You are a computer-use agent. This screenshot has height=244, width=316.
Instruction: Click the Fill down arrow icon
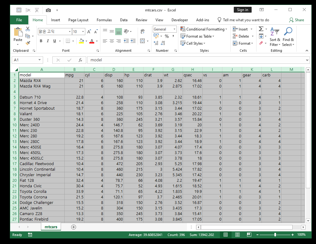261,36
